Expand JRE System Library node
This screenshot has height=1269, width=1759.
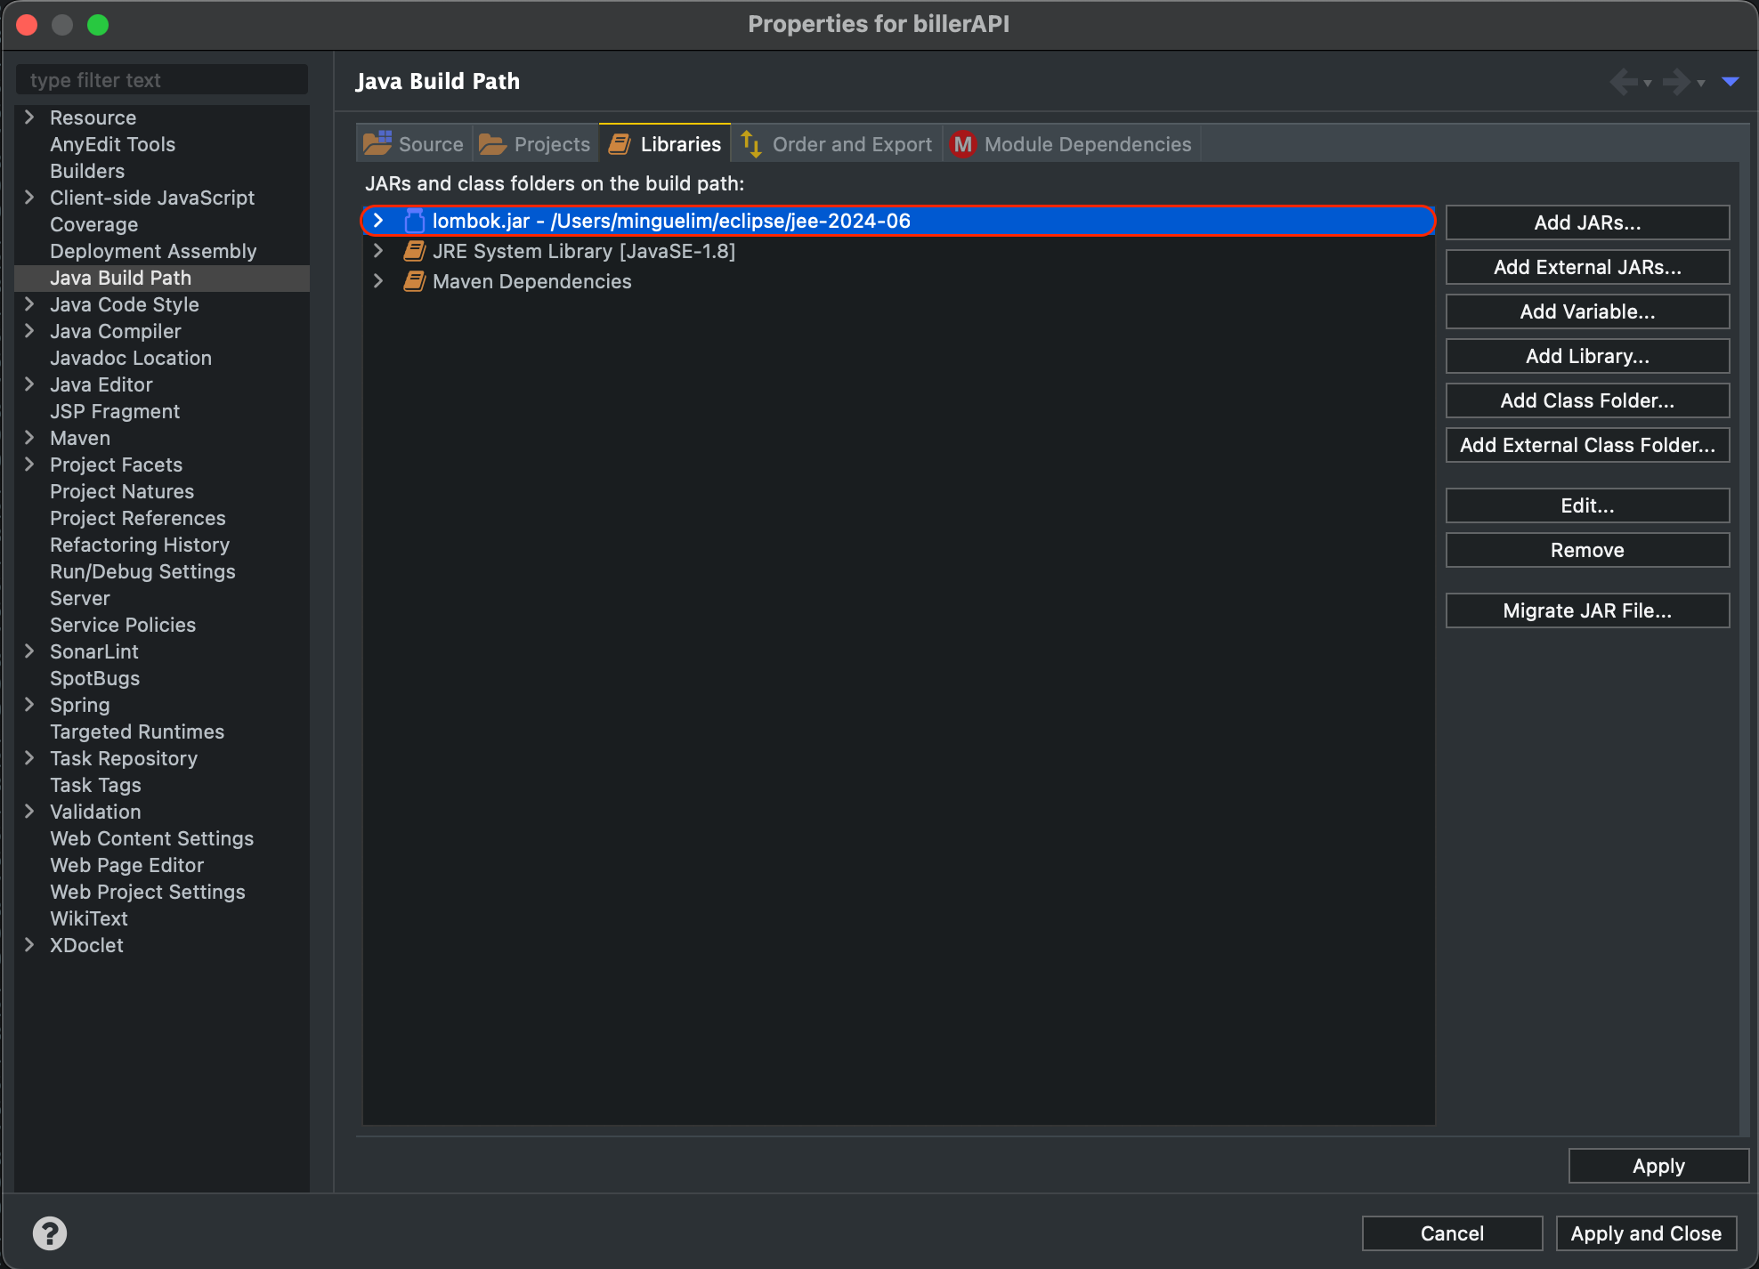378,251
